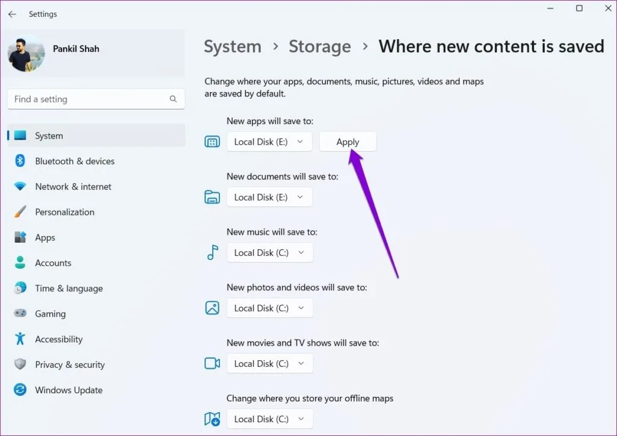Click the Gaming controller icon
The height and width of the screenshot is (436, 617).
coord(20,314)
